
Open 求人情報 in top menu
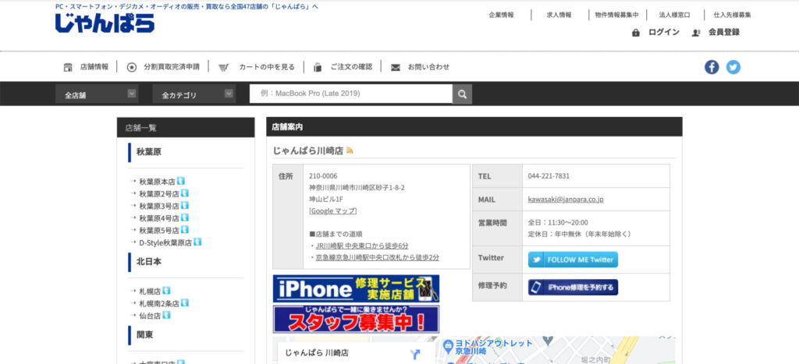tap(559, 16)
